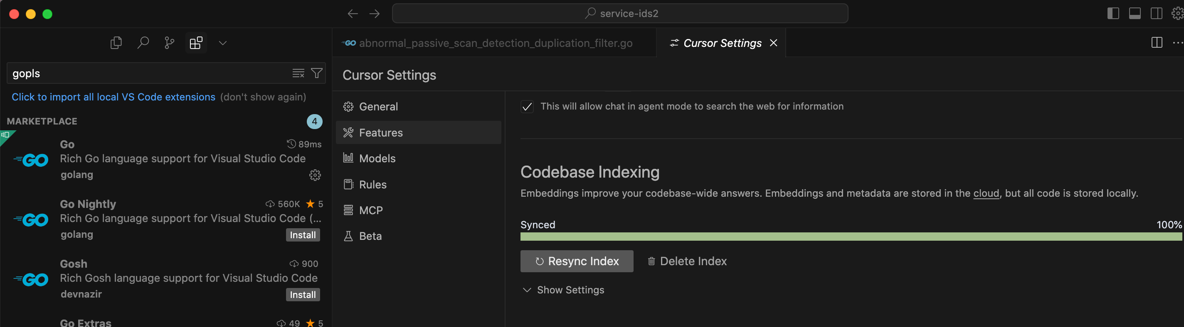1184x327 pixels.
Task: Open the Search magnifier in sidebar
Action: (143, 43)
